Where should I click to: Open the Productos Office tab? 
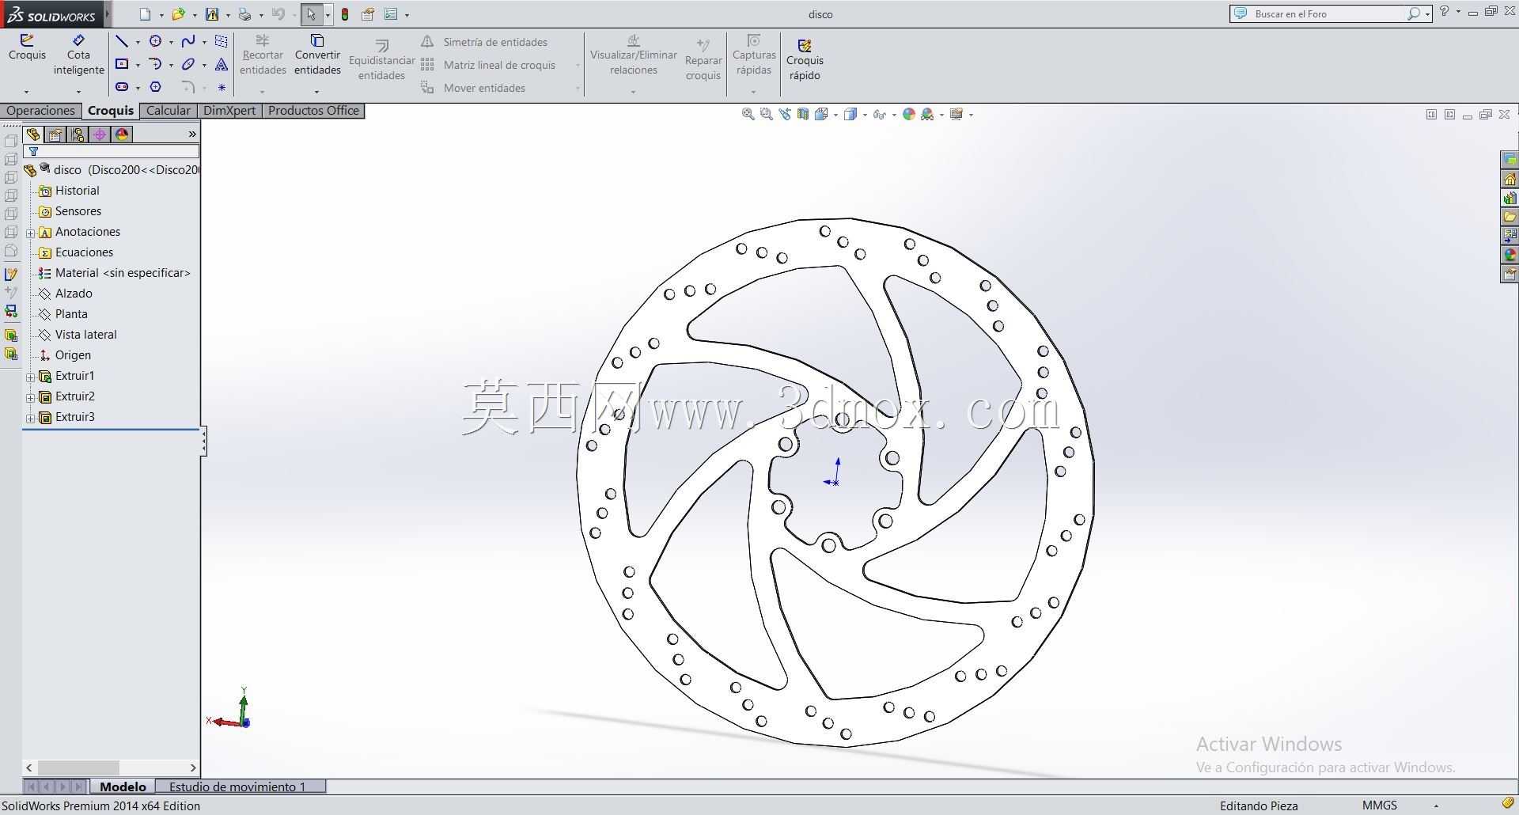[313, 111]
